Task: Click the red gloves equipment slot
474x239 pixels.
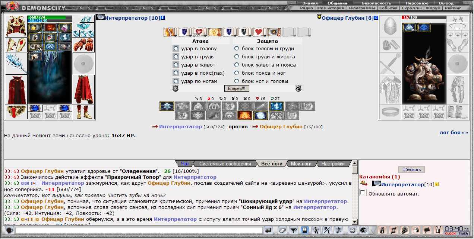Action: [x=83, y=45]
